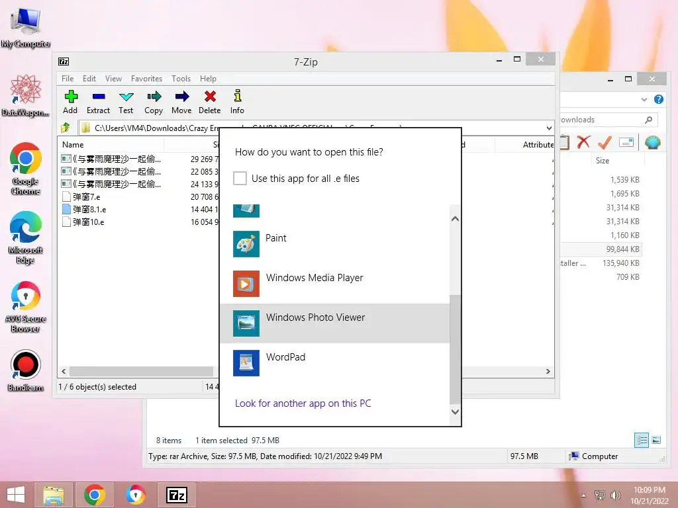Click 7-Zip horizontal scroll right arrow
Image resolution: width=678 pixels, height=508 pixels.
[x=548, y=372]
